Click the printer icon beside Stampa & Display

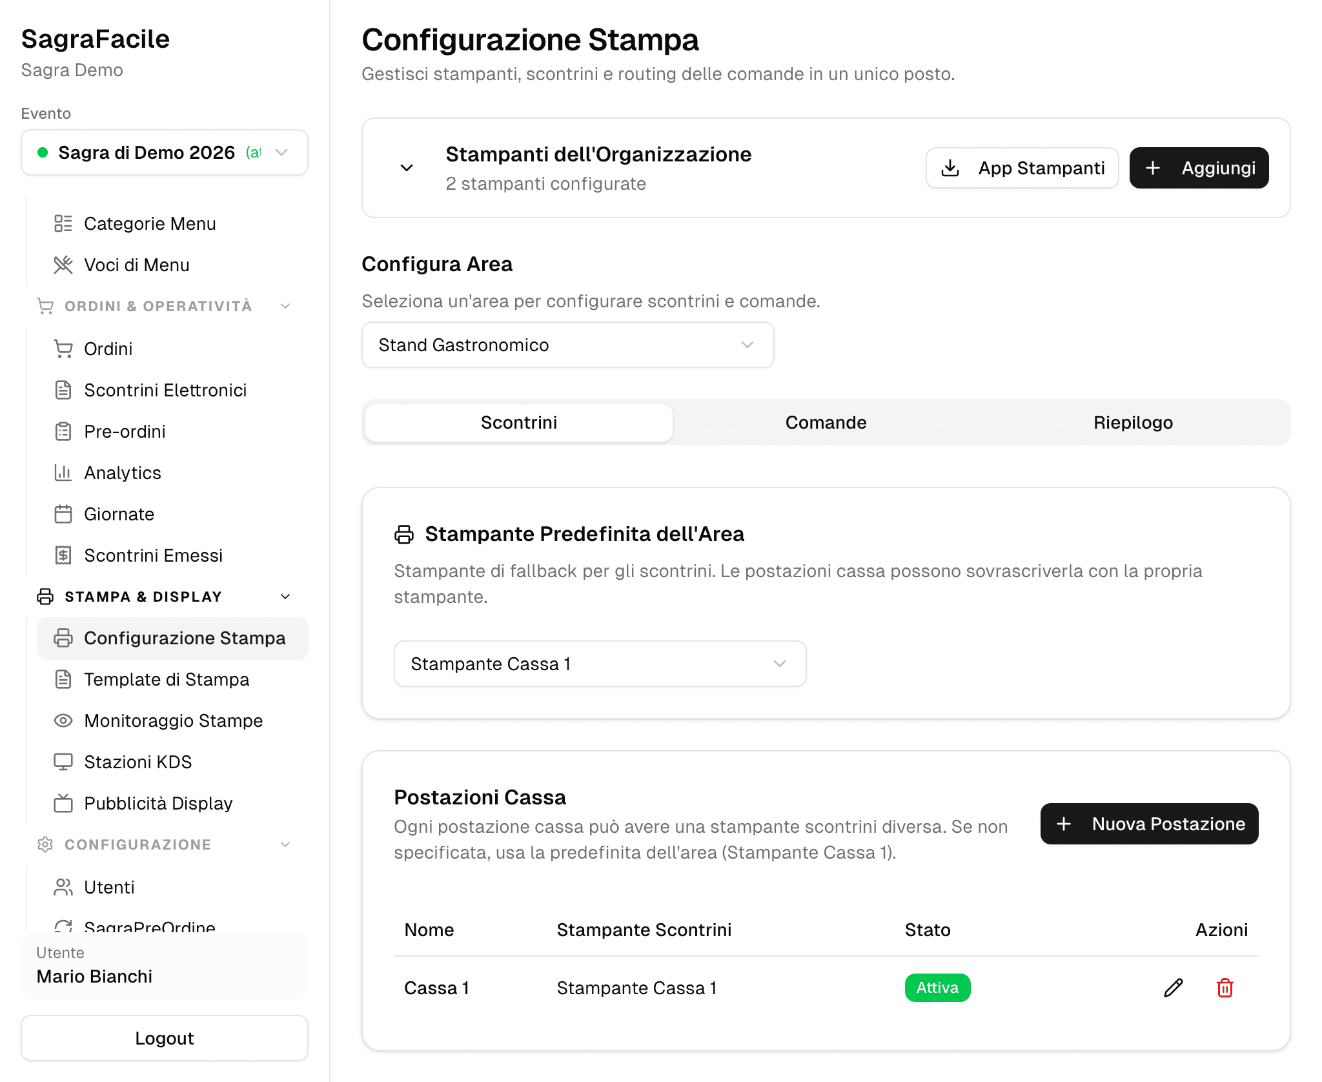(x=45, y=597)
